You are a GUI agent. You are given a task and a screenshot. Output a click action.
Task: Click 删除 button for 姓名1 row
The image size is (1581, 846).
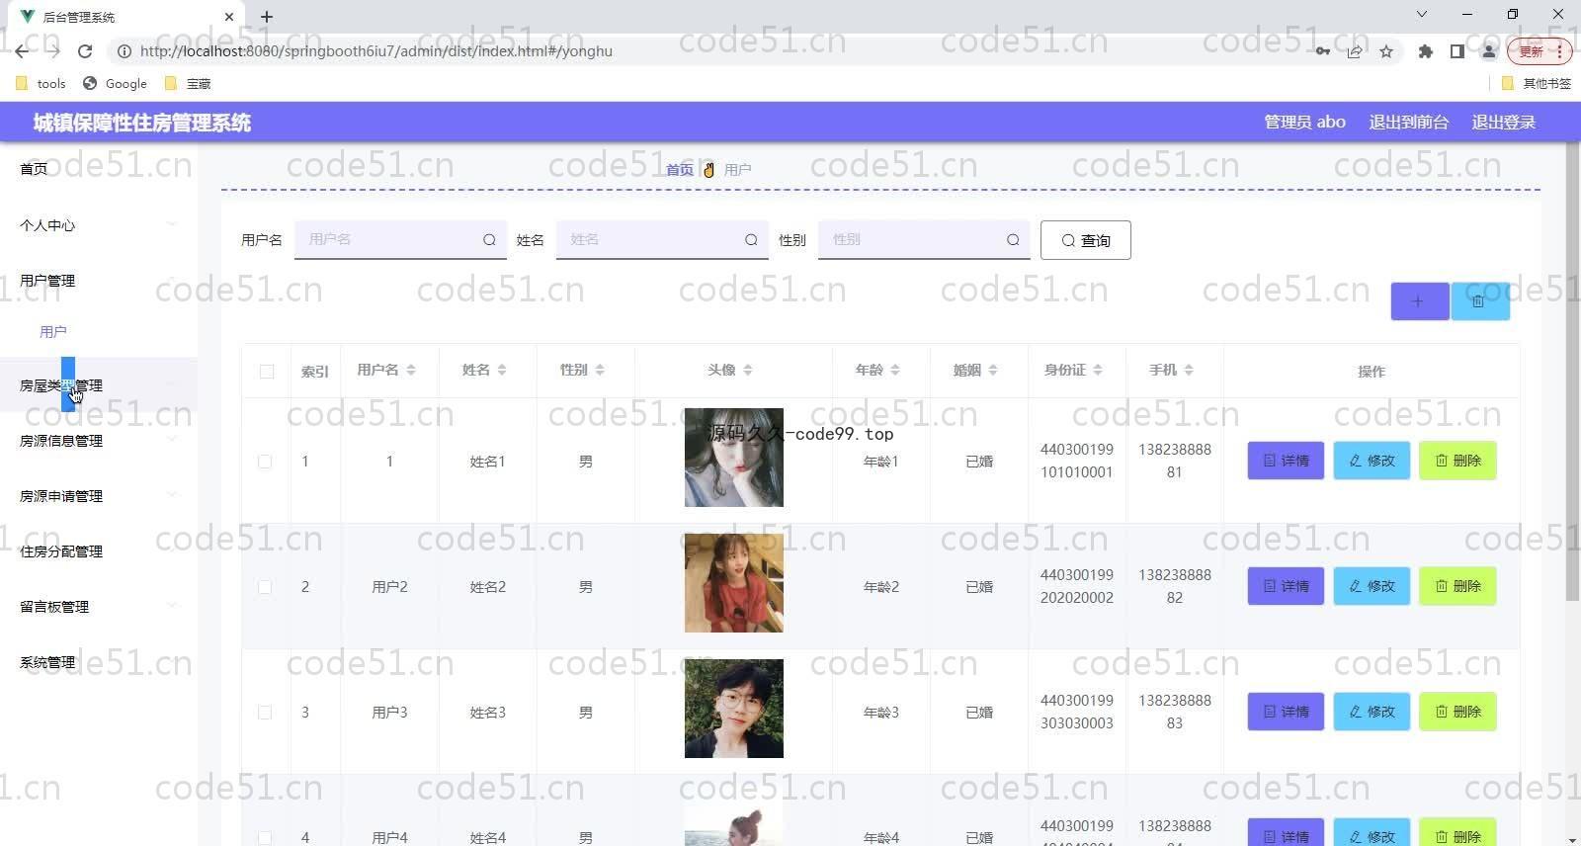(1457, 461)
